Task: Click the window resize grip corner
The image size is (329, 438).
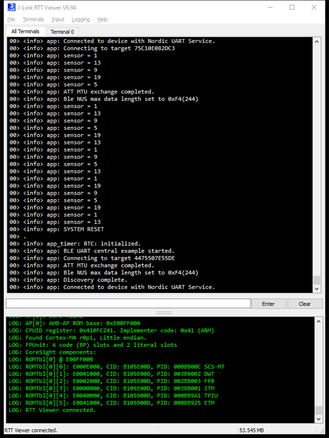Action: click(322, 431)
